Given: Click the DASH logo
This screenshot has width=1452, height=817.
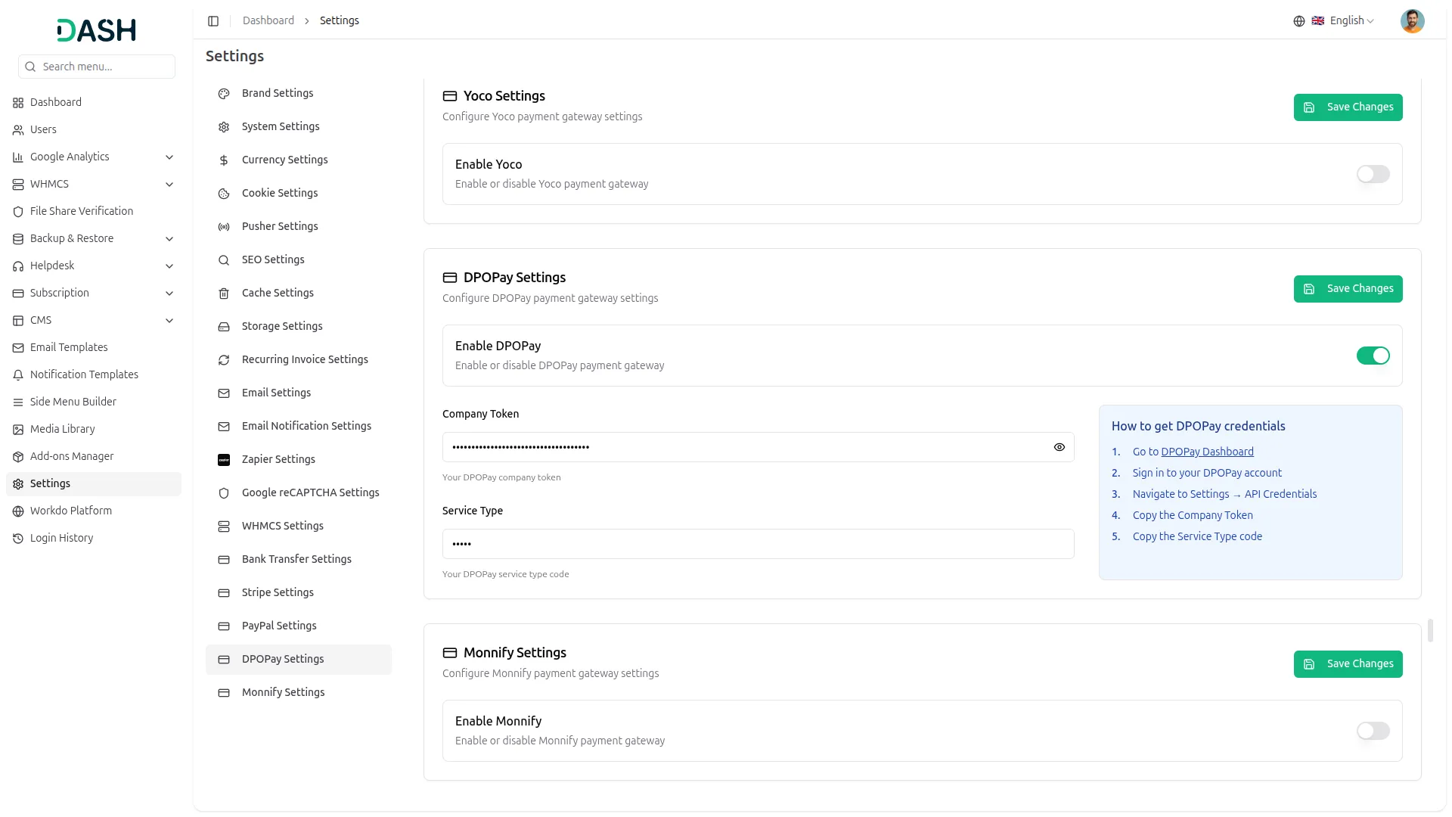Looking at the screenshot, I should tap(97, 30).
